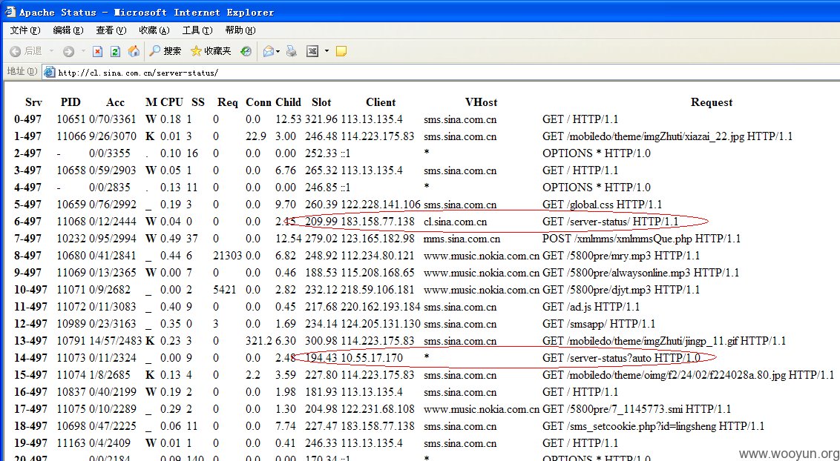Click Req value 5421 in row 10-497
This screenshot has width=840, height=461.
[x=224, y=290]
